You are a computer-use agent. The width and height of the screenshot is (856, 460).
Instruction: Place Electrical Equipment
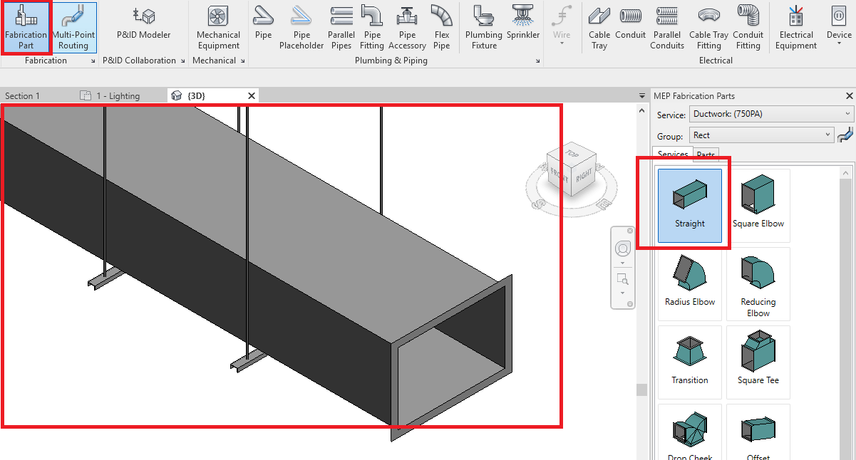point(795,28)
